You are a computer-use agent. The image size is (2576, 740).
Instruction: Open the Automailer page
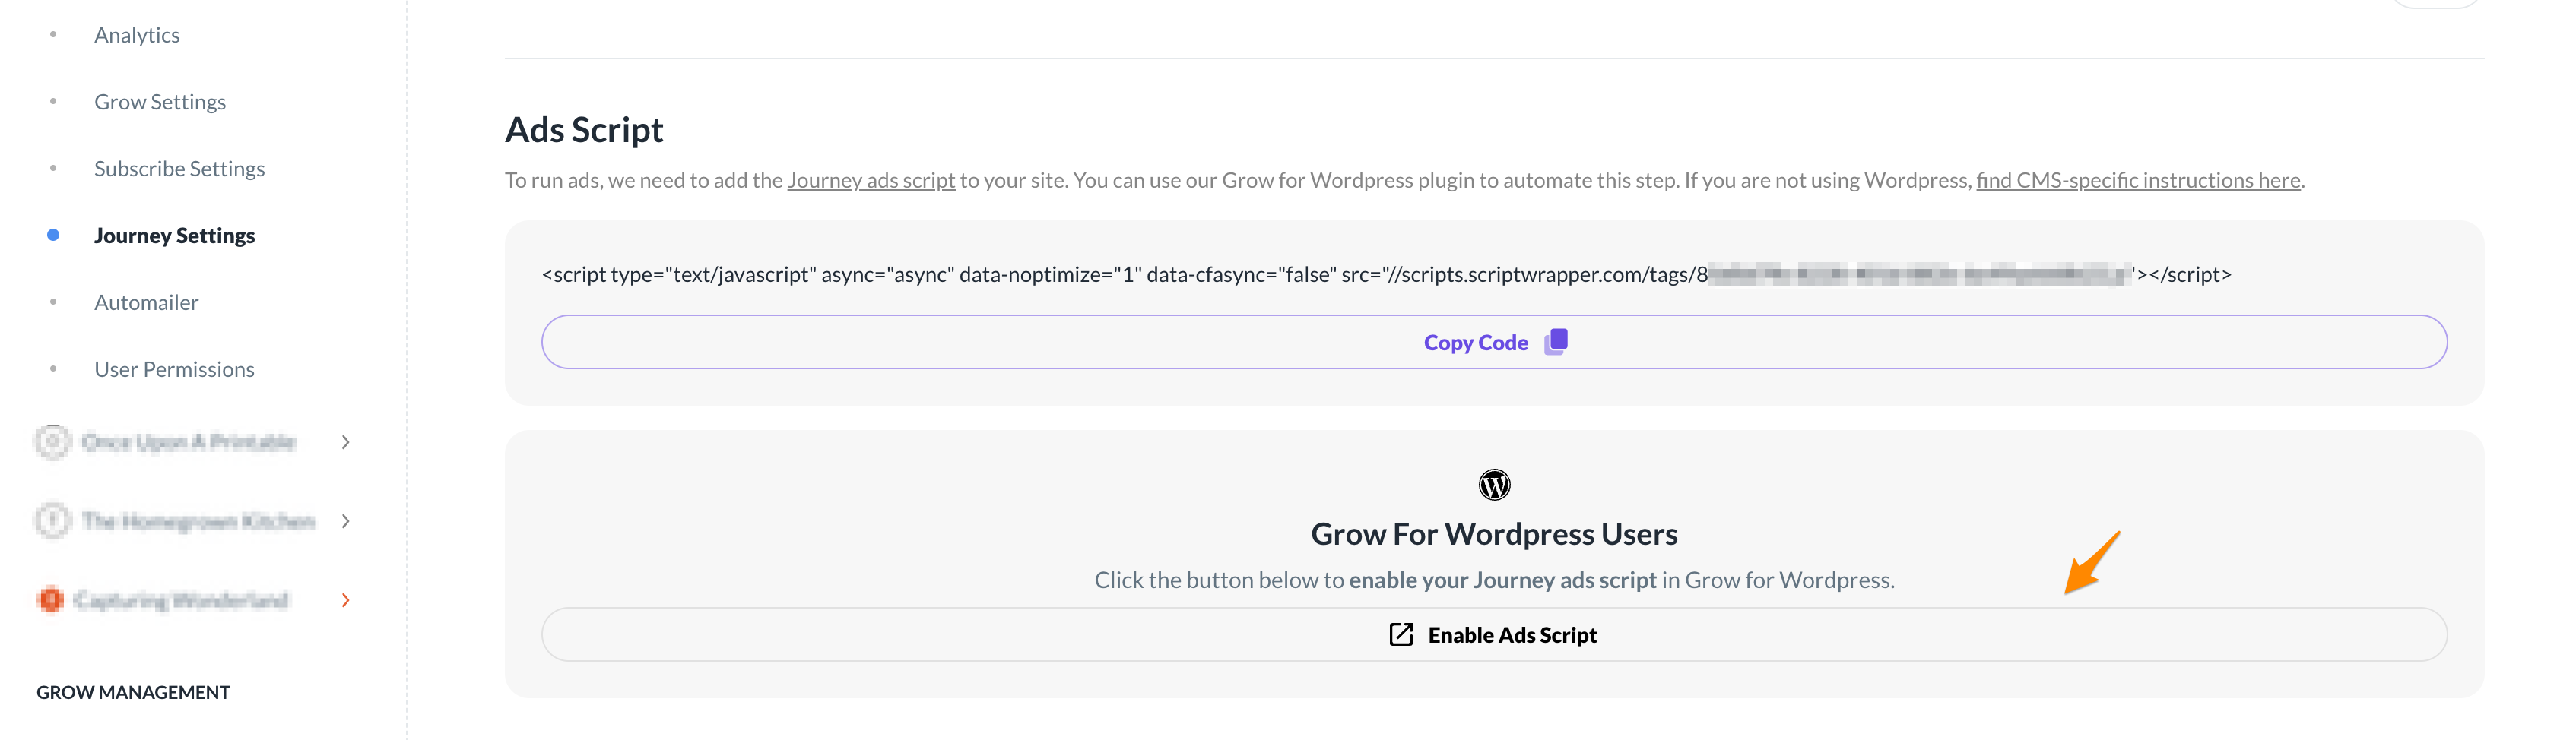tap(146, 302)
